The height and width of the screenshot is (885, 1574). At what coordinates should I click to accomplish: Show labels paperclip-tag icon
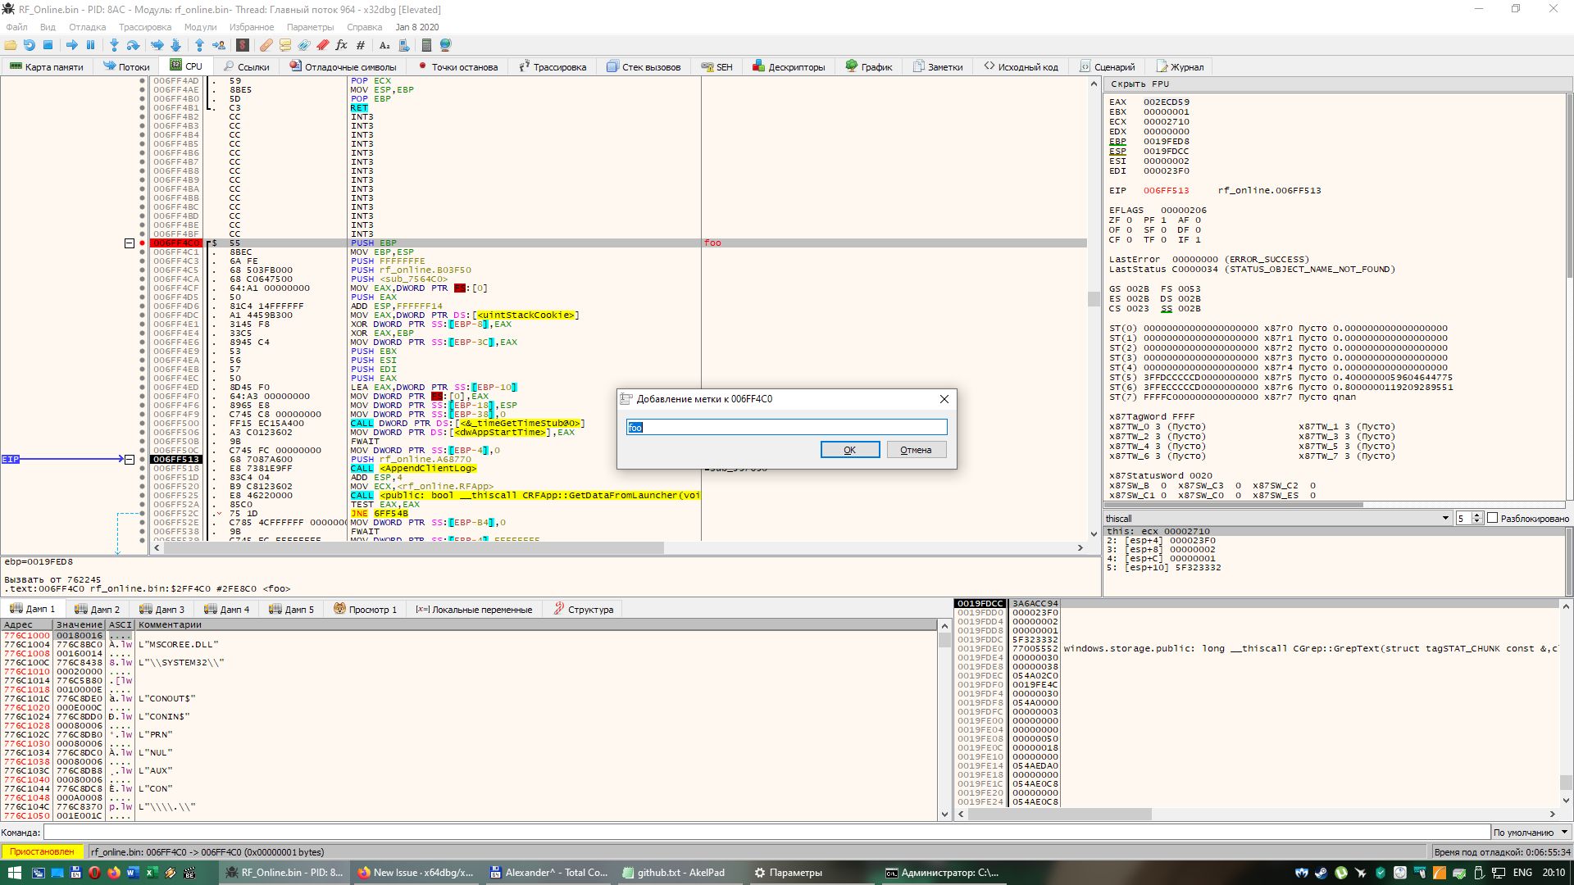click(x=304, y=45)
